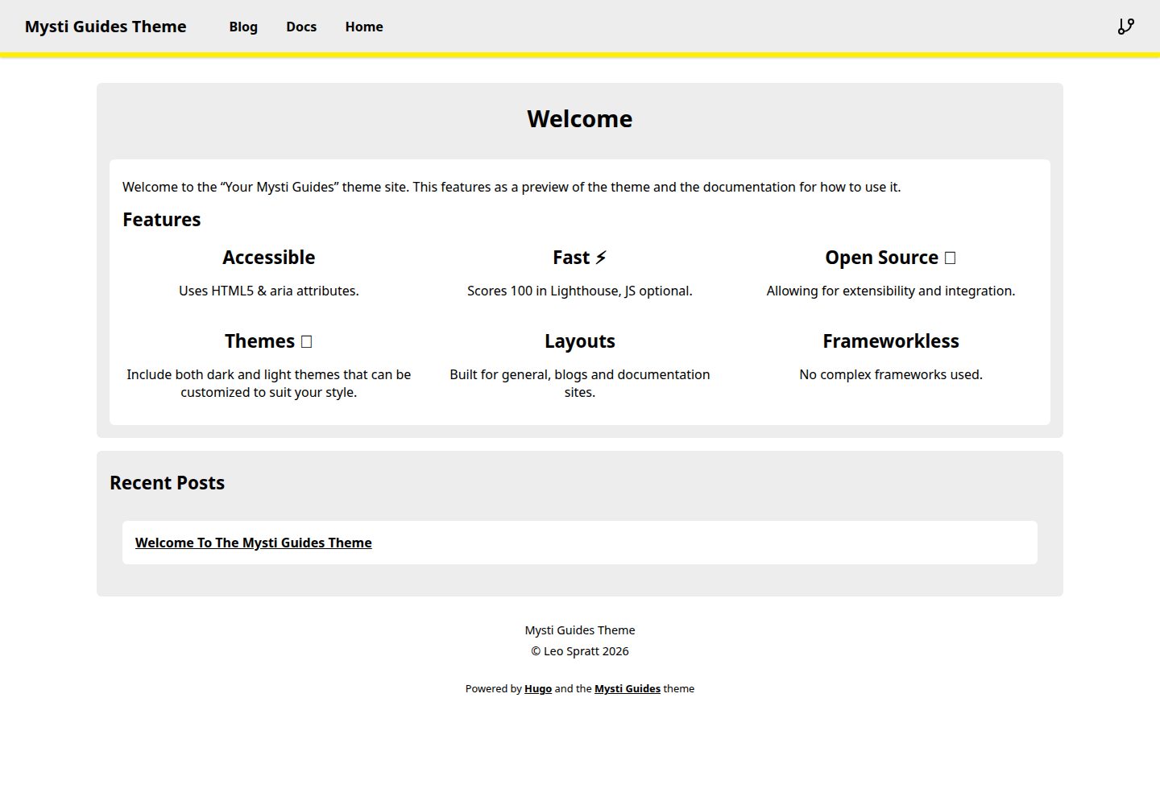Click the Features heading
This screenshot has height=805, width=1160.
coord(162,220)
